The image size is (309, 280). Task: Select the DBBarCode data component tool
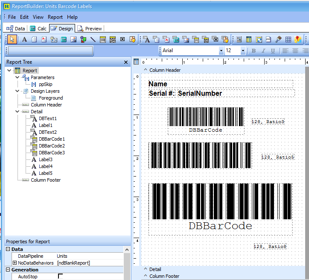click(195, 39)
